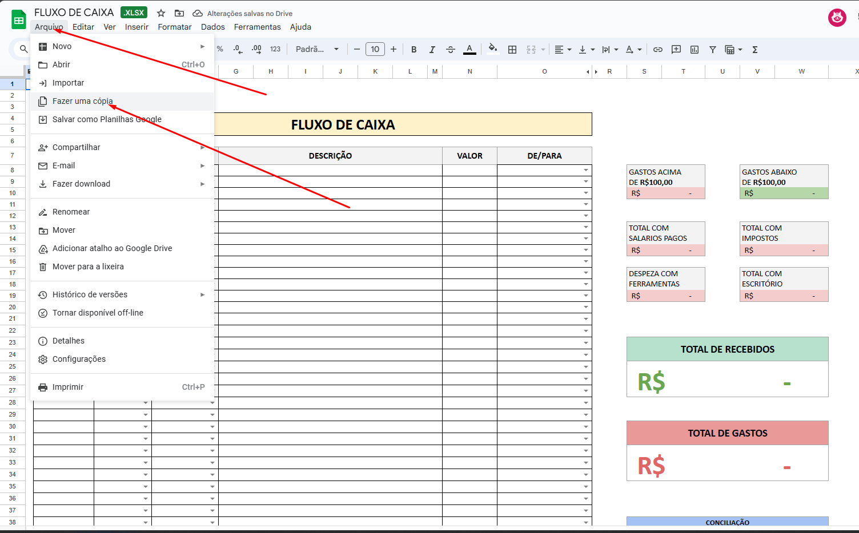The width and height of the screenshot is (859, 533).
Task: Click the move-to-folder icon beside title
Action: tap(179, 13)
